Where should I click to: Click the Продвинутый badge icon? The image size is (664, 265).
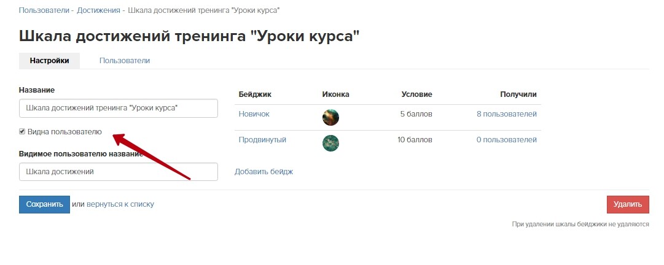[x=330, y=143]
